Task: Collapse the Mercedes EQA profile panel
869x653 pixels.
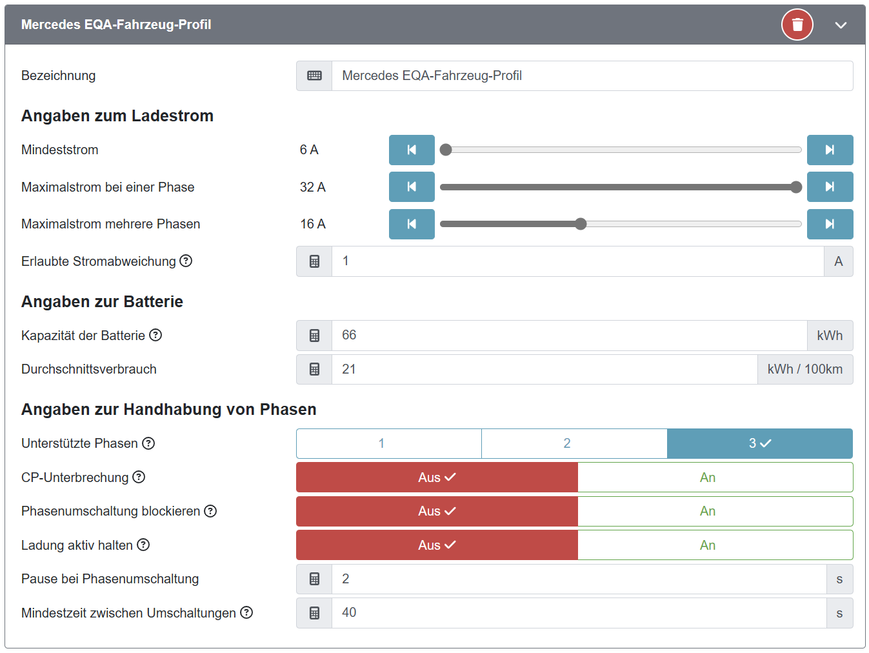Action: [840, 25]
